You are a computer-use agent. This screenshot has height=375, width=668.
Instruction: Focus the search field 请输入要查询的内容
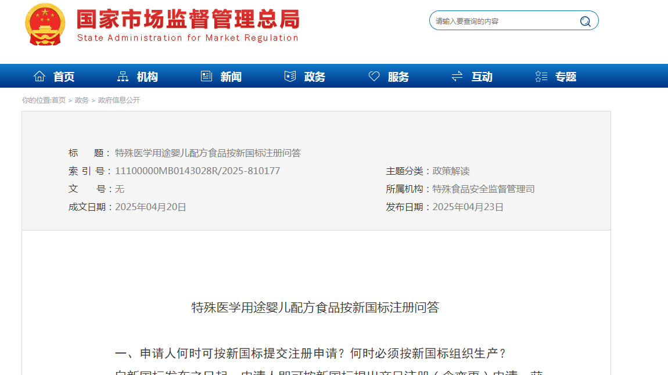(x=502, y=21)
